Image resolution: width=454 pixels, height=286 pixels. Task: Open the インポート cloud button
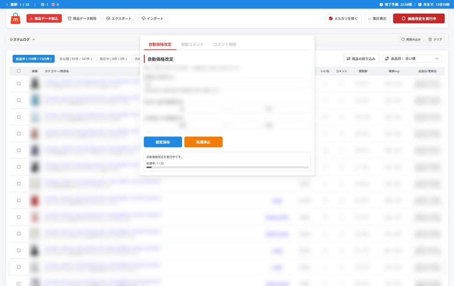[153, 19]
